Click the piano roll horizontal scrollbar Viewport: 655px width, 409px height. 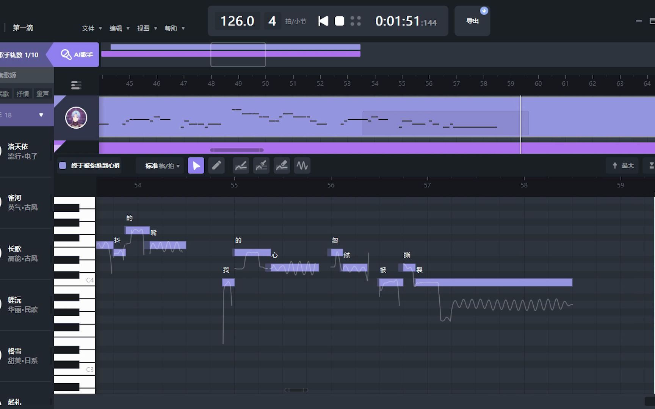click(296, 390)
